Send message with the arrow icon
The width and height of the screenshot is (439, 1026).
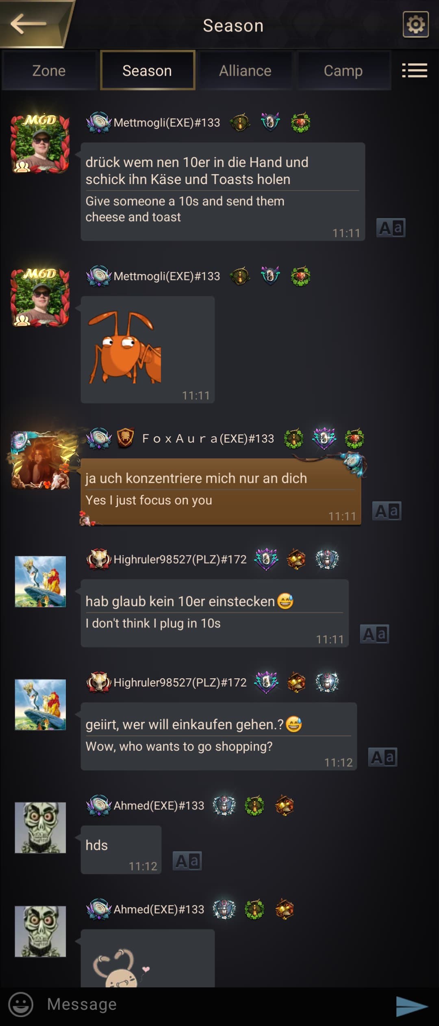pyautogui.click(x=411, y=1006)
